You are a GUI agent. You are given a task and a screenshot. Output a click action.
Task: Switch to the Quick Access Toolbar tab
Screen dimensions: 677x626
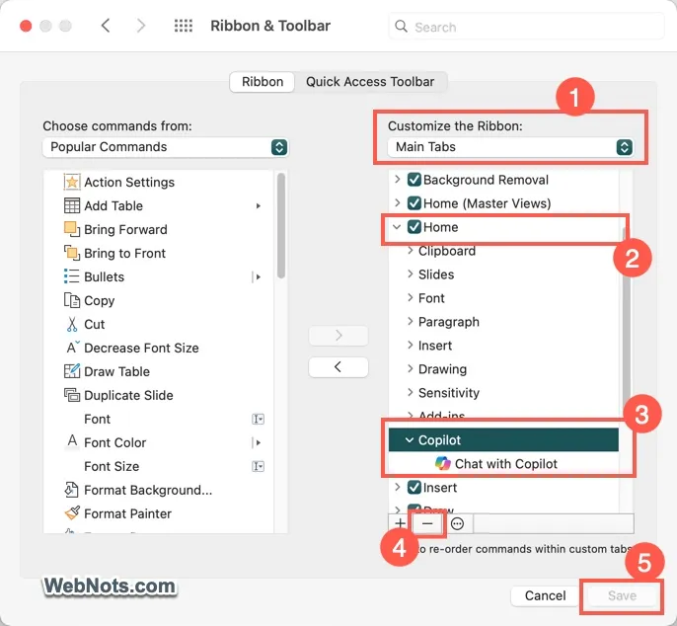[370, 82]
